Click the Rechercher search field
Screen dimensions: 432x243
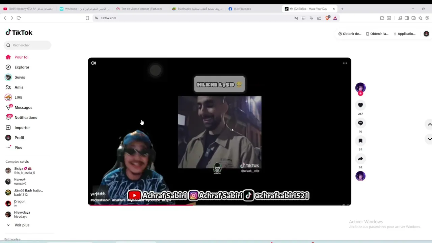click(28, 45)
